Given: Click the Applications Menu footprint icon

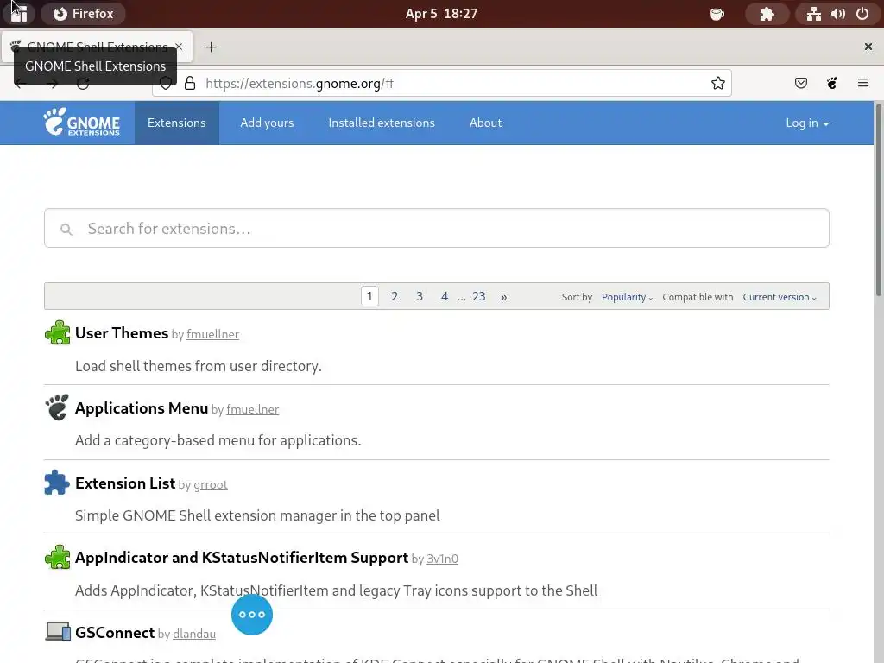Looking at the screenshot, I should pos(57,407).
